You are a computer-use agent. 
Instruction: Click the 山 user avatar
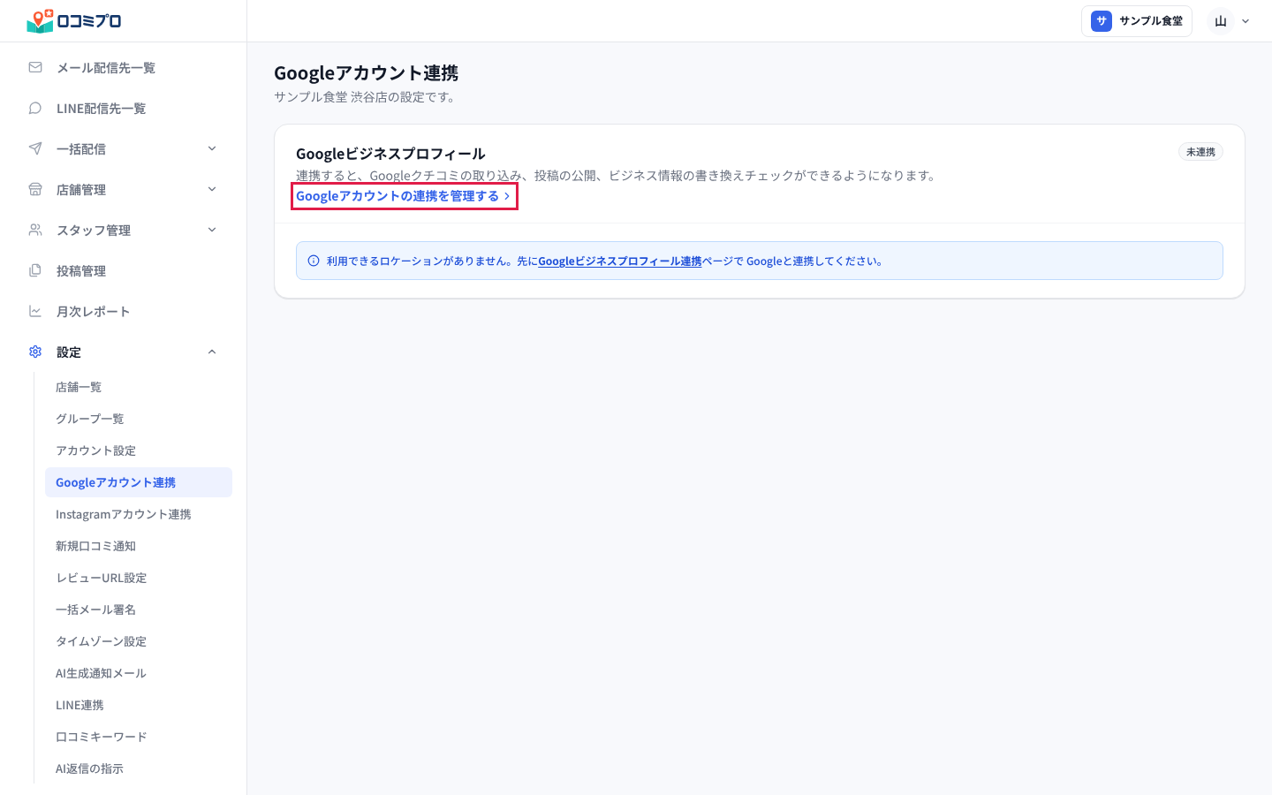1221,21
